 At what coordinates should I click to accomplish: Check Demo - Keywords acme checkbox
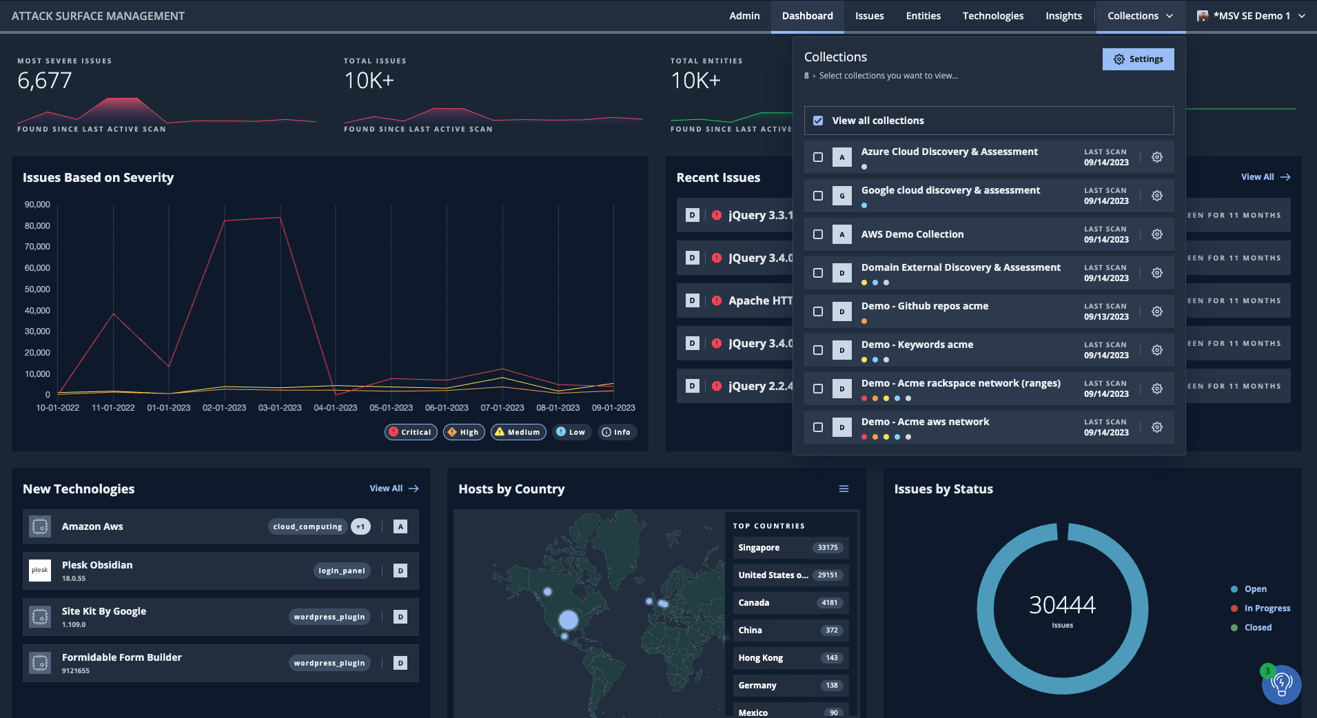coord(818,350)
